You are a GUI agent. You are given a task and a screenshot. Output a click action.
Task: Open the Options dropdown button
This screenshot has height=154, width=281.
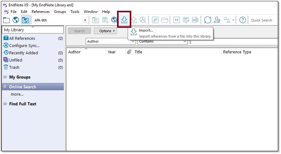[105, 31]
